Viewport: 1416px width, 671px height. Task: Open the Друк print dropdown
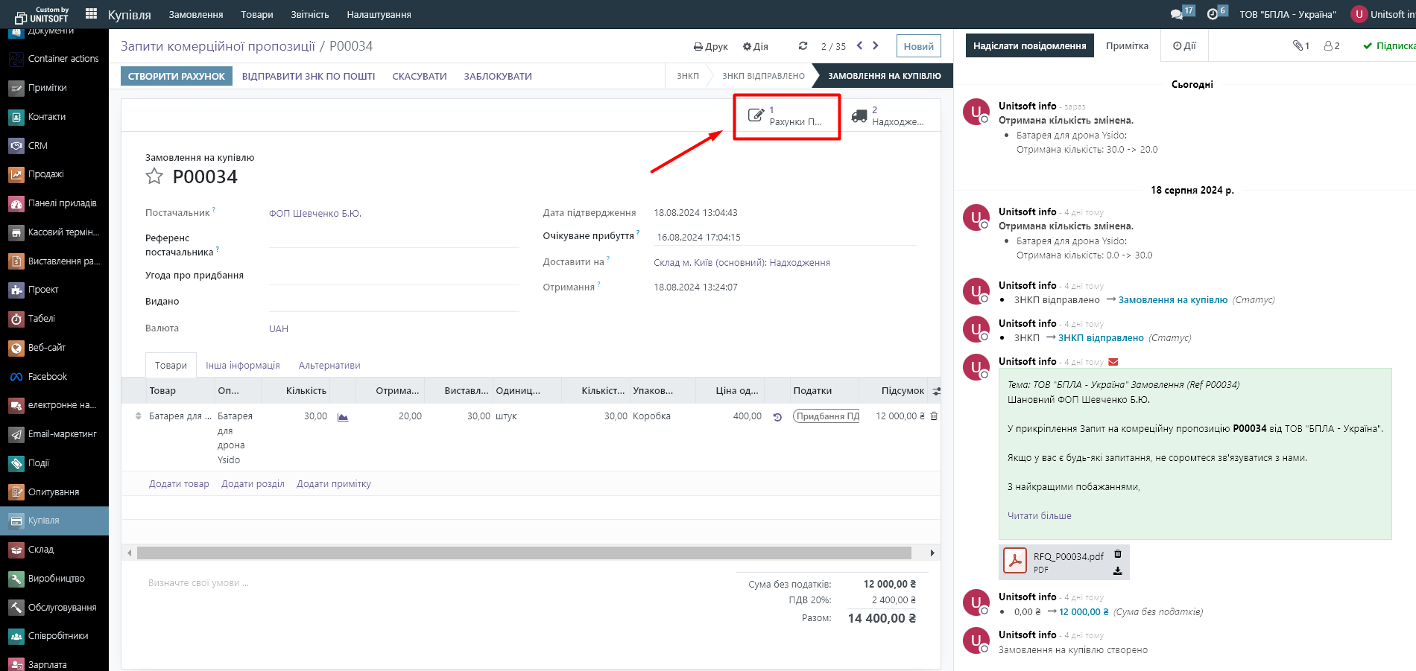click(x=710, y=46)
